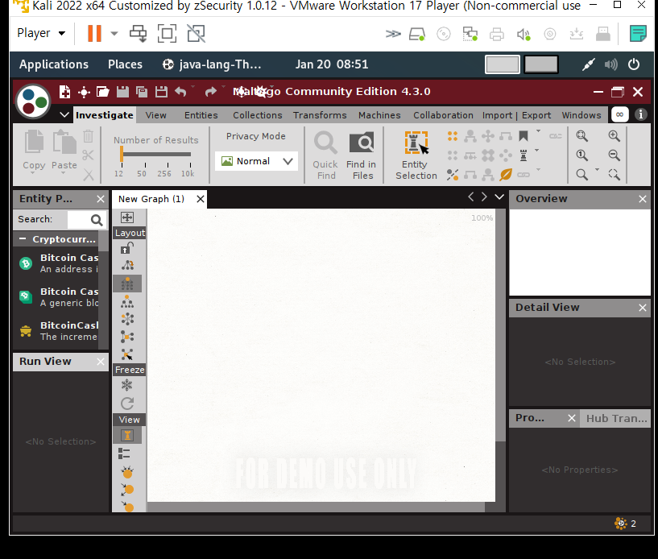Open the Transforms ribbon tab
The width and height of the screenshot is (658, 559).
(x=320, y=115)
